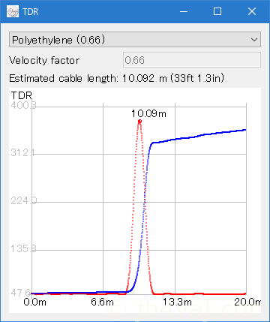Image resolution: width=270 pixels, height=322 pixels.
Task: Click the 20.0m x-axis label
Action: point(247,302)
